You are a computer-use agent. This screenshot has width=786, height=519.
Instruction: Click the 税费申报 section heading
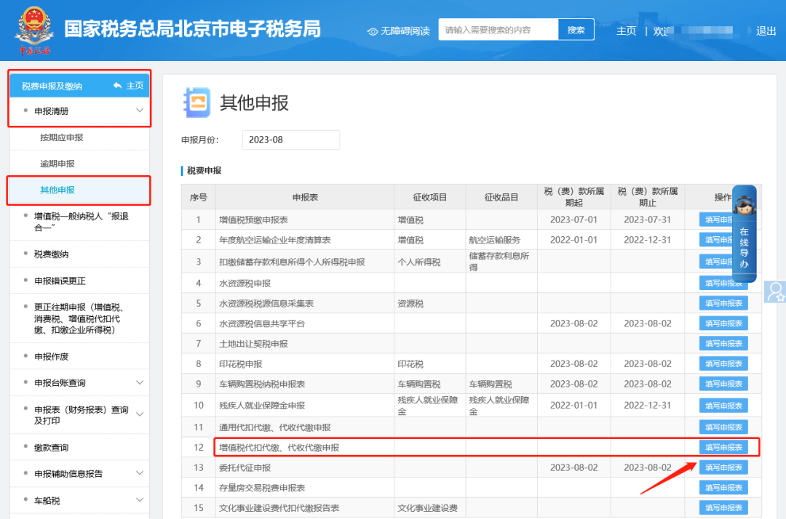coord(204,171)
